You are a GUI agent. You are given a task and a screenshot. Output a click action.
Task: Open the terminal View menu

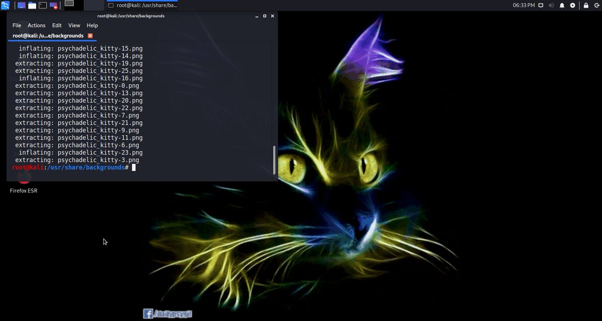74,25
